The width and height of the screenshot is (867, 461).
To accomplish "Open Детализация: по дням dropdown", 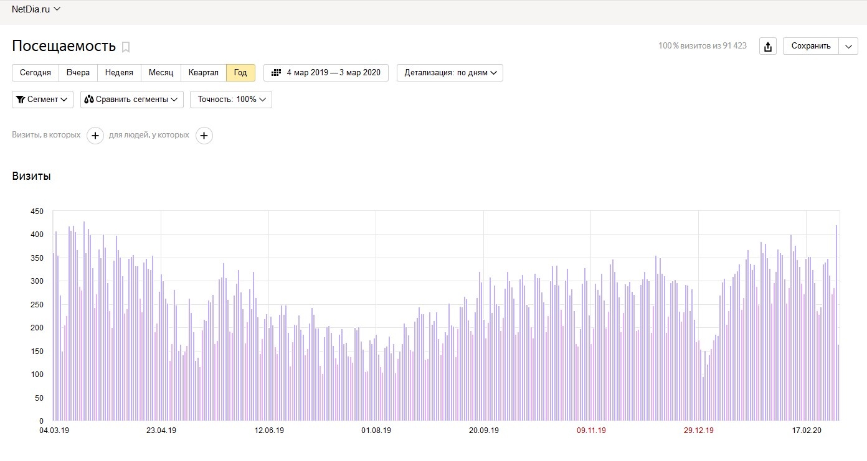I will point(450,73).
